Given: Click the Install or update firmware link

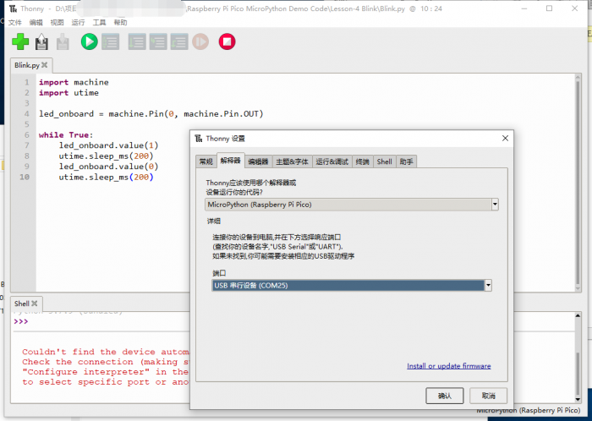Looking at the screenshot, I should point(449,366).
